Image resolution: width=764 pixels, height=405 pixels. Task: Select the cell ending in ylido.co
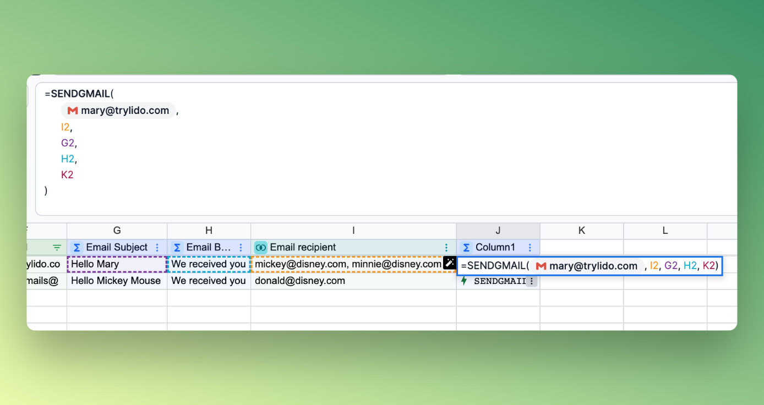click(x=47, y=264)
